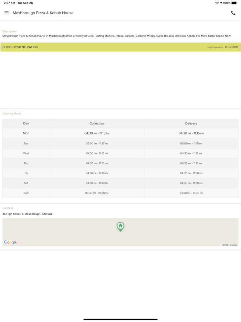The image size is (241, 322).
Task: Select the Mon row day cell
Action: pyautogui.click(x=26, y=133)
